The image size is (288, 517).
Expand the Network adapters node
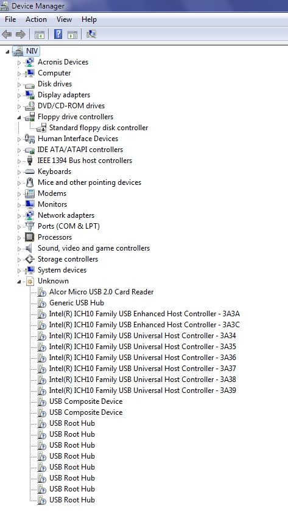pyautogui.click(x=19, y=216)
